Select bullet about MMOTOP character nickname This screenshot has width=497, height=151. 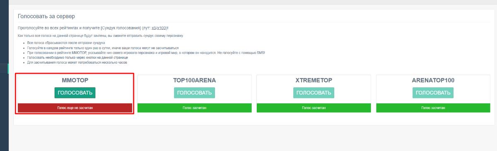pos(146,53)
